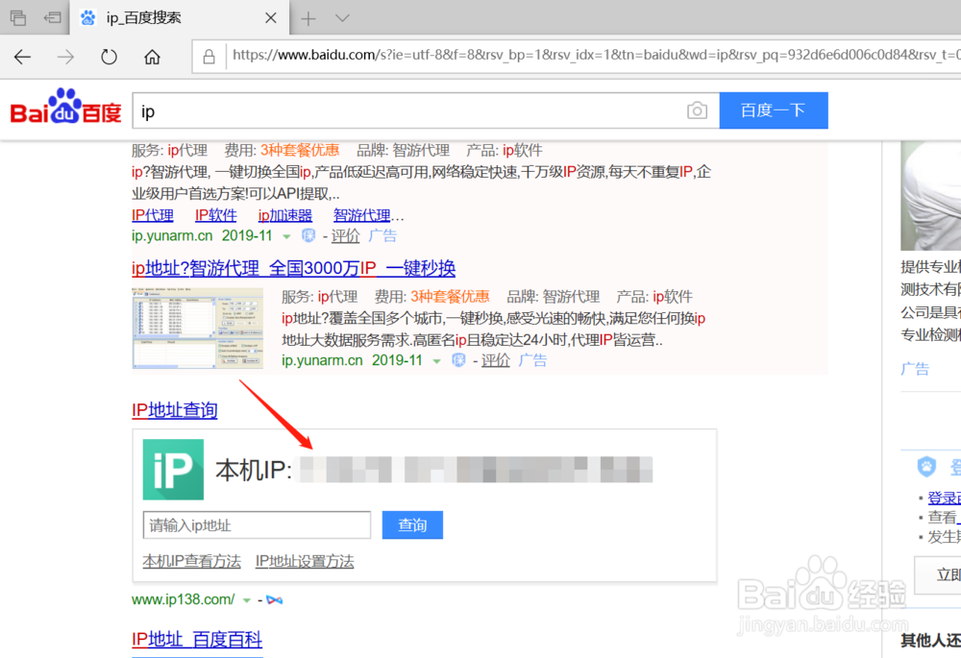Expand the 2019-11 dropdown under second ad result
The width and height of the screenshot is (961, 658).
[x=437, y=360]
